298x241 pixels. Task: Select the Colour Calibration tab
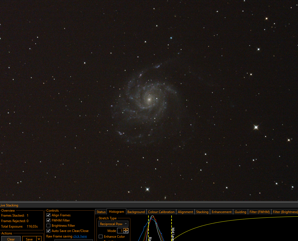pyautogui.click(x=161, y=212)
